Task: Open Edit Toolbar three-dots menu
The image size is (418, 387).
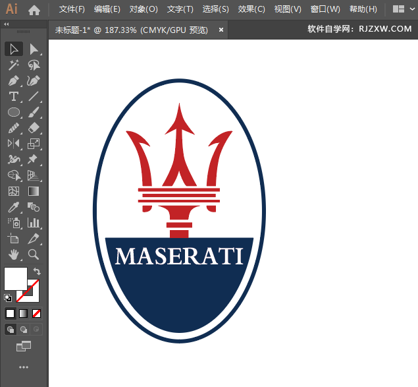Action: (24, 367)
